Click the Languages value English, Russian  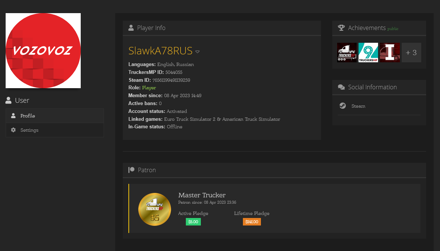coord(175,65)
